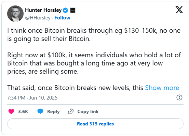Open the tweet info circle icon
Screen dimensions: 189x136
pyautogui.click(x=179, y=97)
